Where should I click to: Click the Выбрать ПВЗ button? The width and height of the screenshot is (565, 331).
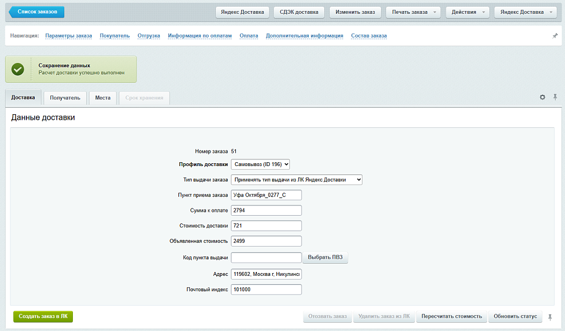(x=325, y=258)
